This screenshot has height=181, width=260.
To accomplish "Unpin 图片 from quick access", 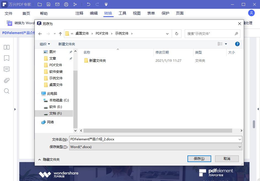I will click(x=71, y=52).
